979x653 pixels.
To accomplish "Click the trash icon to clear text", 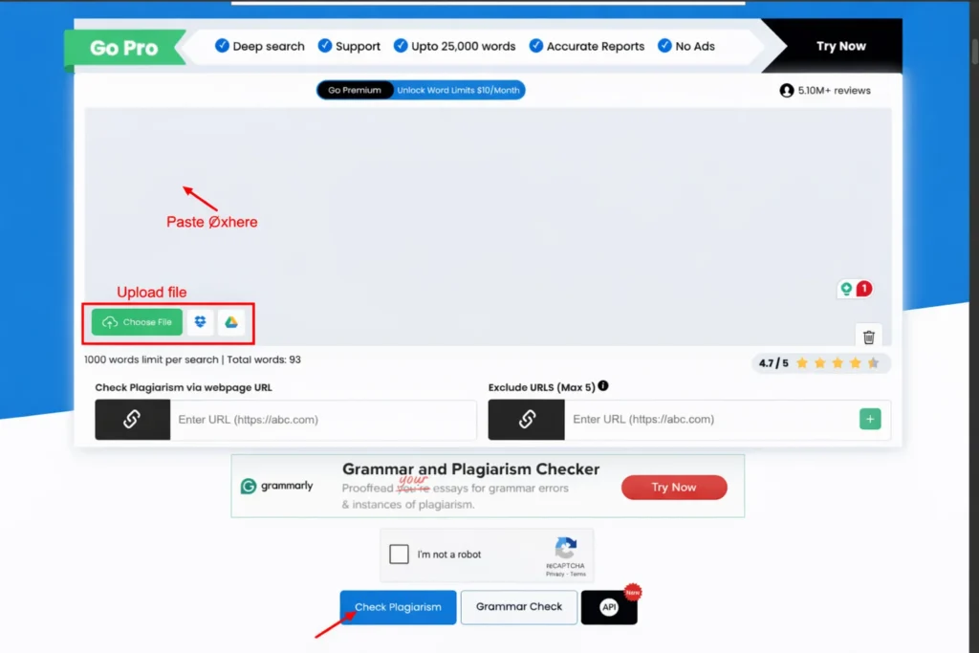I will (868, 337).
